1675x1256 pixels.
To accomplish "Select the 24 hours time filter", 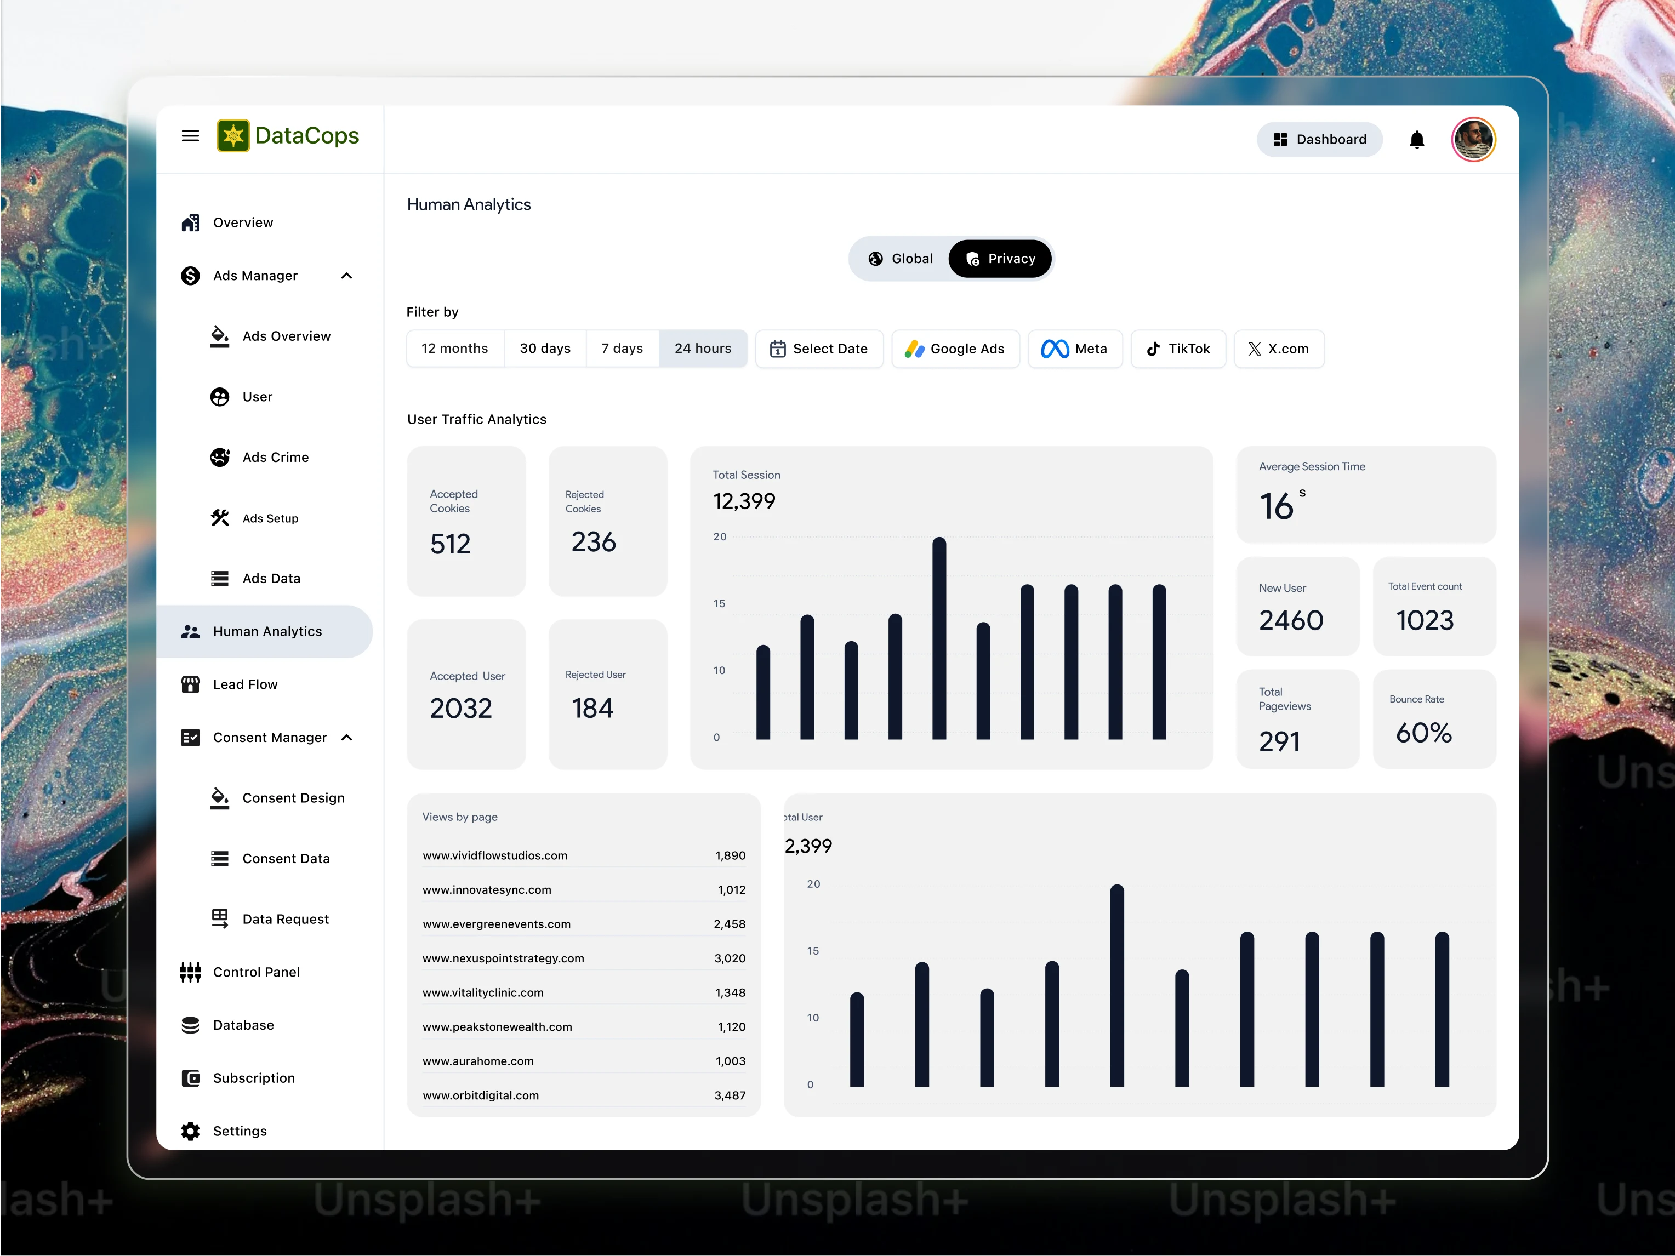I will click(703, 349).
